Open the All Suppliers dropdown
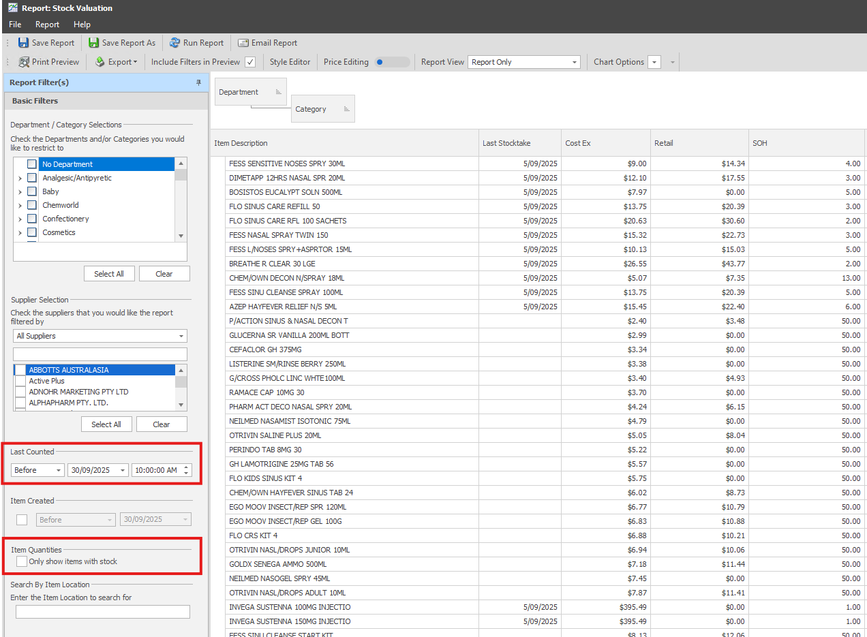 181,336
